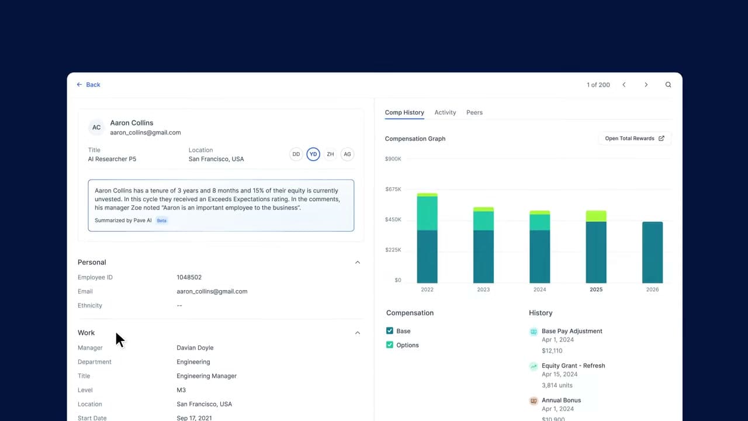Click the search magnifier icon
748x421 pixels.
(668, 85)
